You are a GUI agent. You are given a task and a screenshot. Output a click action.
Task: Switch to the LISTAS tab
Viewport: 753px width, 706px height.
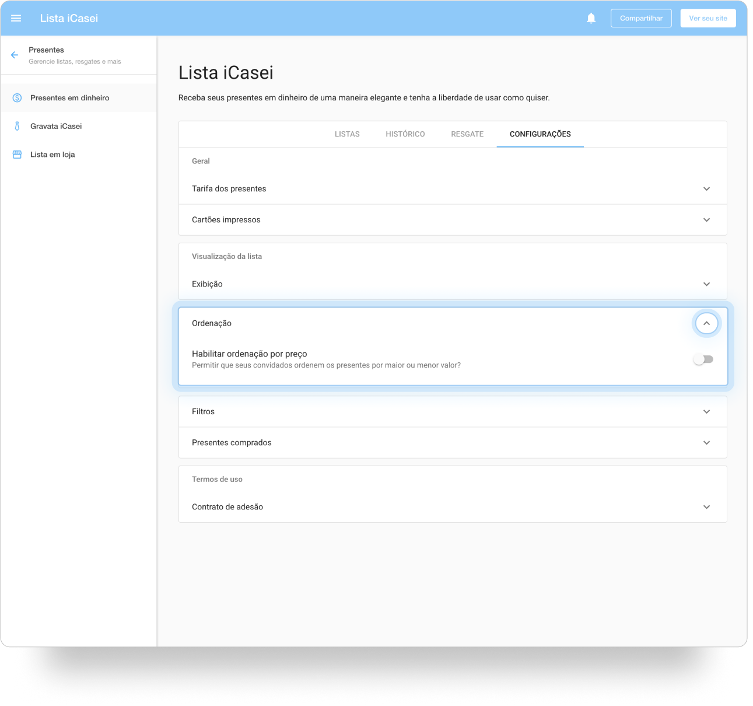(347, 134)
